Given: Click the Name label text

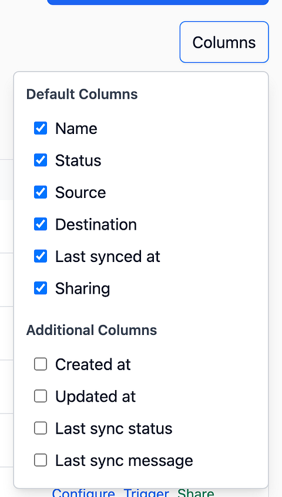Looking at the screenshot, I should tap(76, 129).
